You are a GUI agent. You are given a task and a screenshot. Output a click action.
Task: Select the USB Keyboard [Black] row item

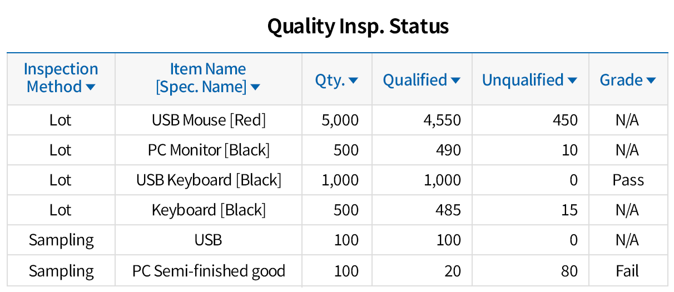[x=209, y=180]
